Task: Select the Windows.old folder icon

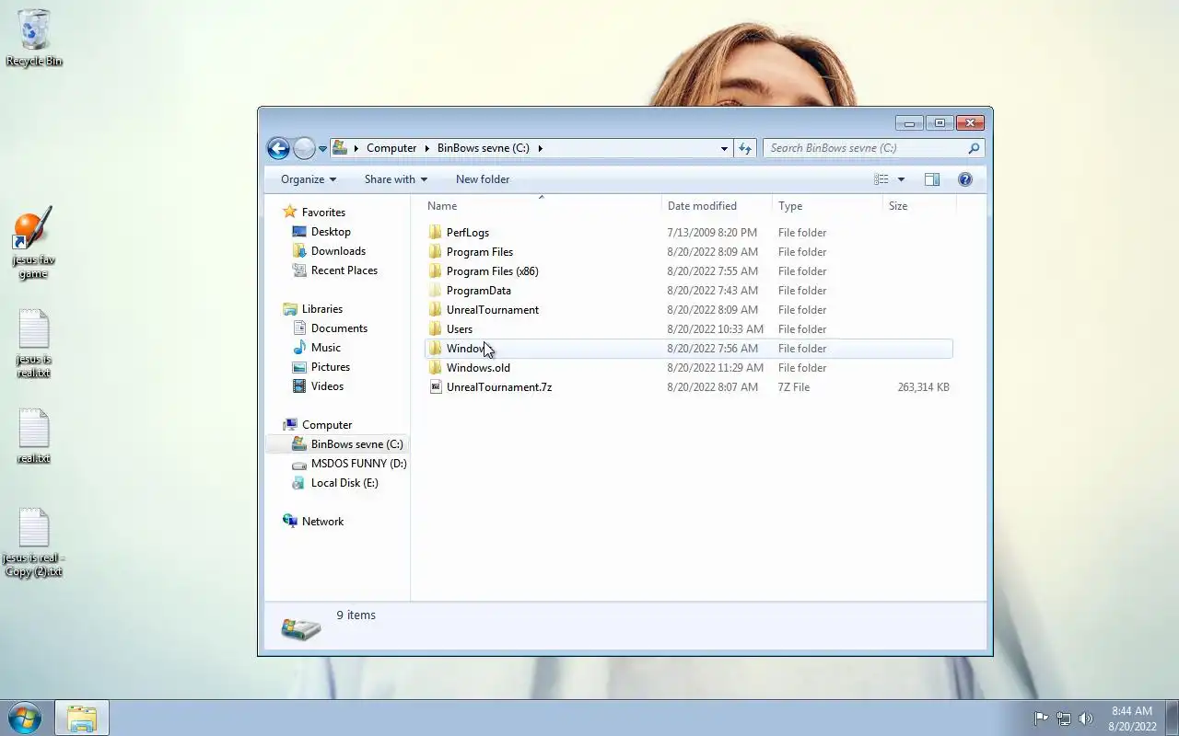Action: [436, 368]
